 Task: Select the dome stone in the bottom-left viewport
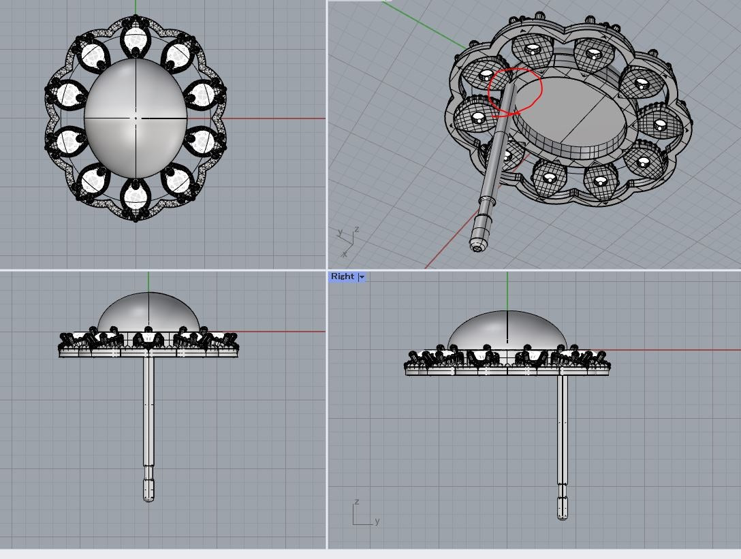148,313
